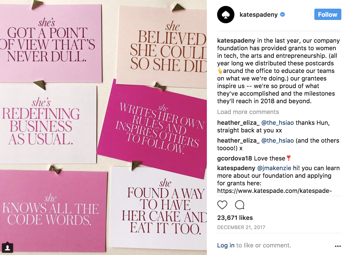
Task: Open the @jmakenzie mention
Action: point(274,168)
